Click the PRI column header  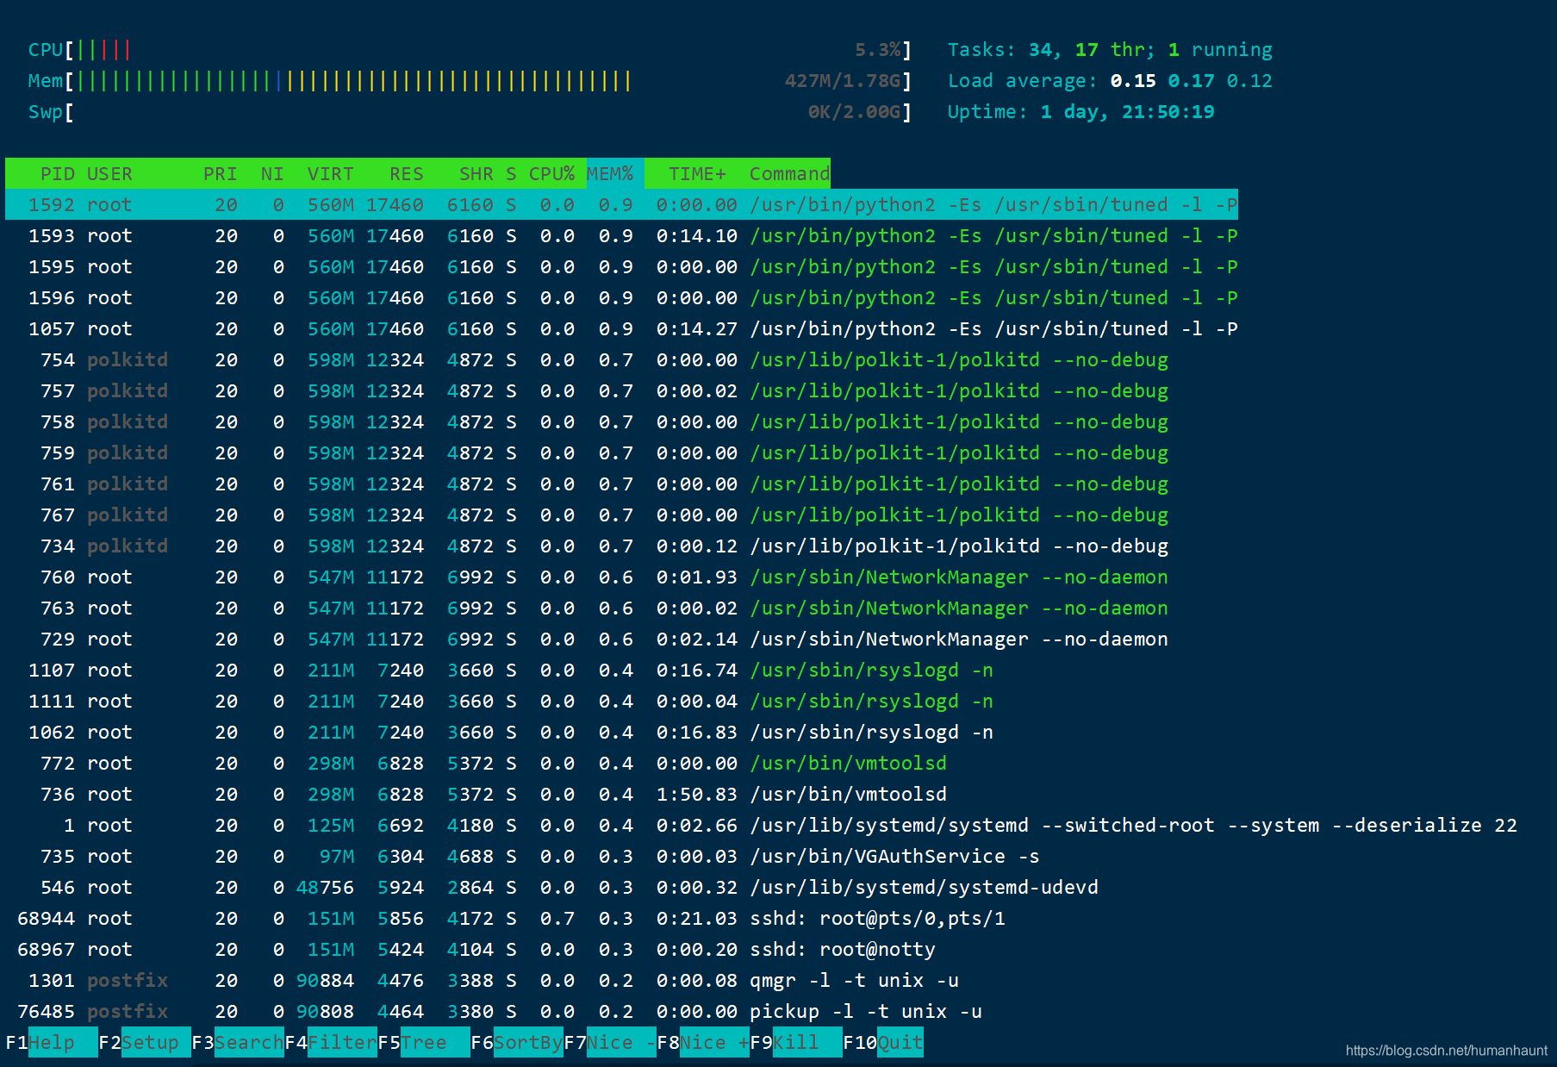coord(220,174)
